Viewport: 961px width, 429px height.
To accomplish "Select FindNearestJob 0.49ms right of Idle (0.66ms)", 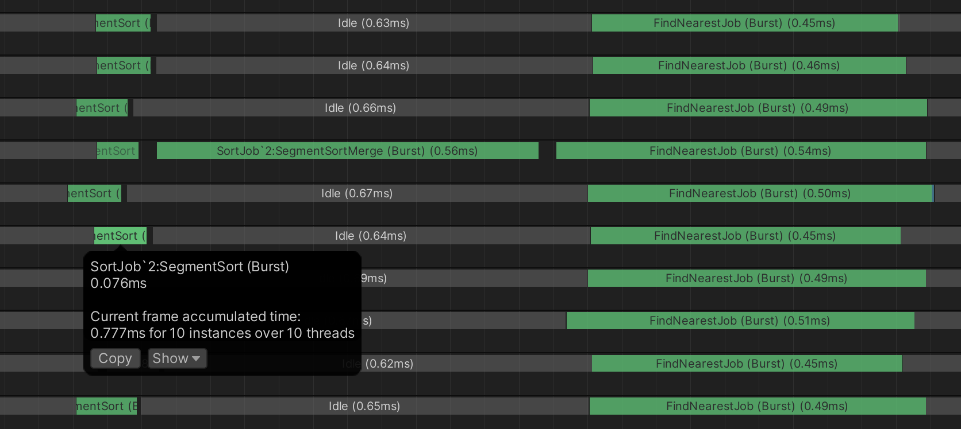I will 758,108.
